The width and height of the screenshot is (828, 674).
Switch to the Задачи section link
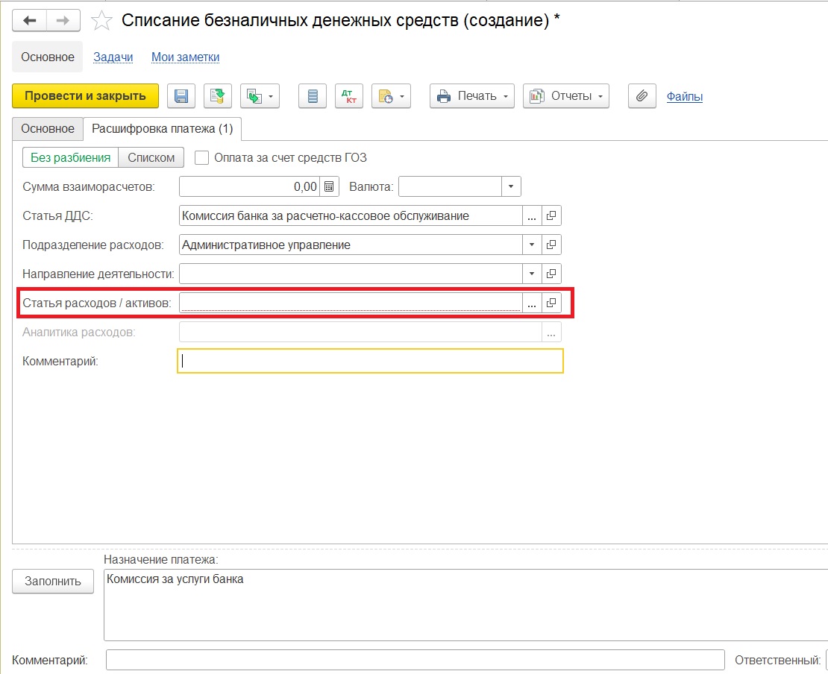click(113, 57)
